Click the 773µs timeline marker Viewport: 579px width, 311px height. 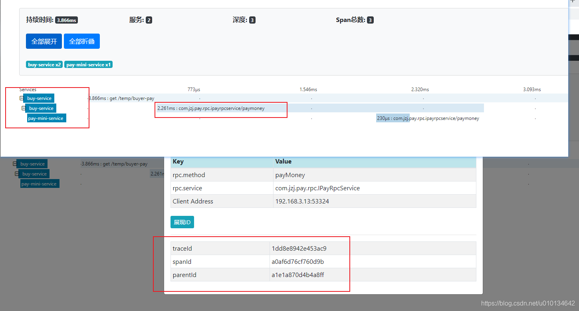(194, 90)
